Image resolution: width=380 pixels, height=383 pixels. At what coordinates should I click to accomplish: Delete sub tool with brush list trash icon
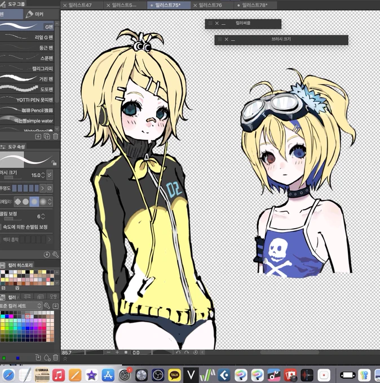[55, 136]
